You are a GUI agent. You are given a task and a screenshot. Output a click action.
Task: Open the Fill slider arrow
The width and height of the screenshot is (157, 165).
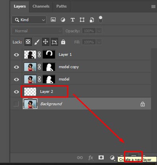pyautogui.click(x=99, y=42)
